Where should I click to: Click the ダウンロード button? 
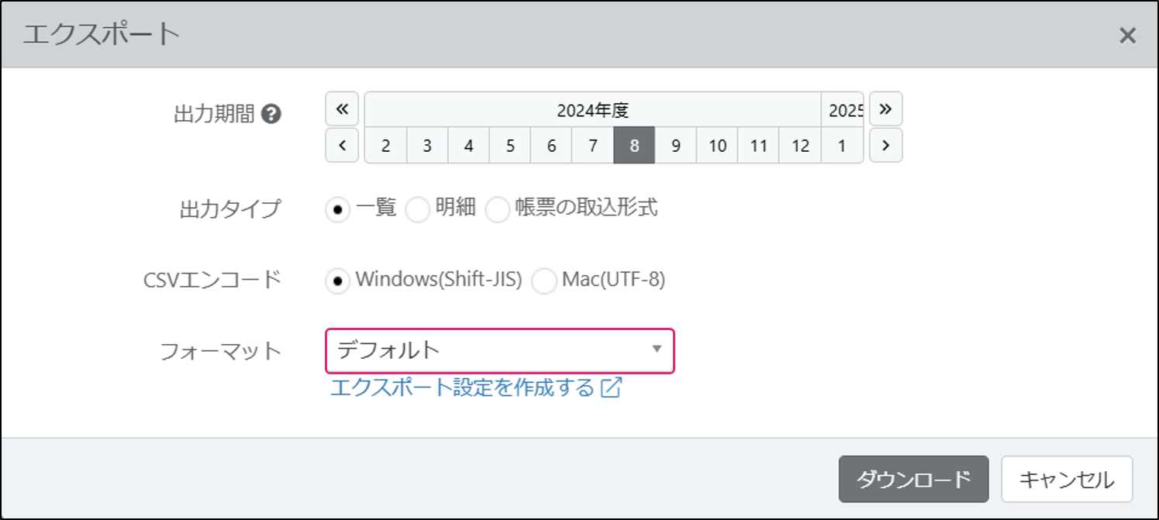[914, 479]
